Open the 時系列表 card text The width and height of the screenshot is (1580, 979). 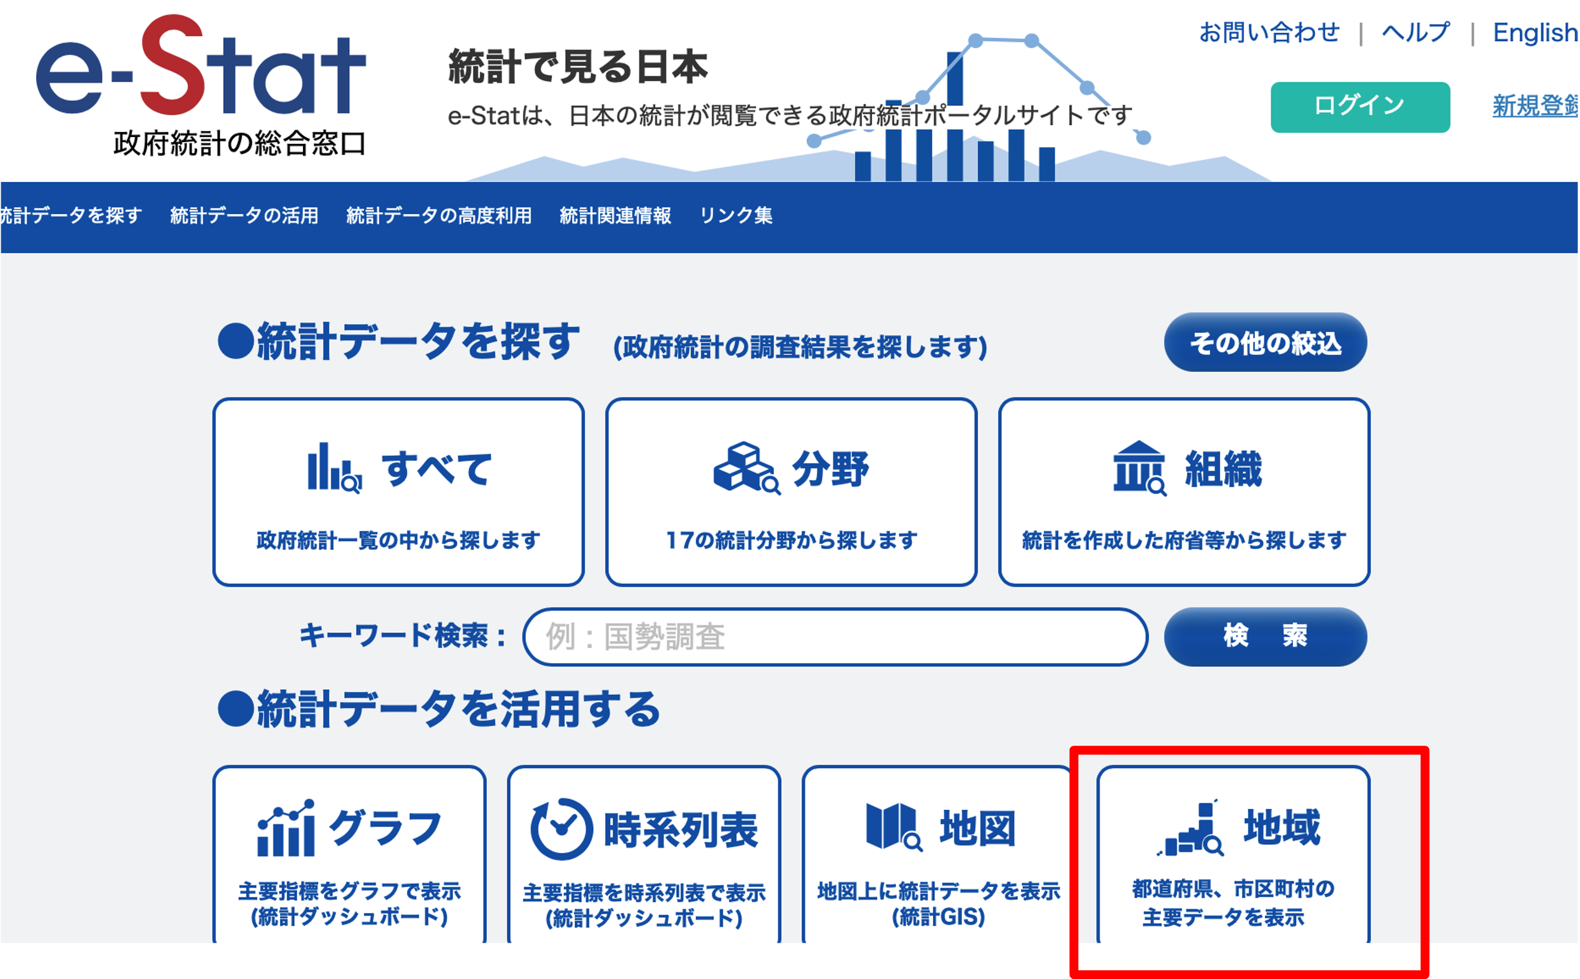[681, 830]
